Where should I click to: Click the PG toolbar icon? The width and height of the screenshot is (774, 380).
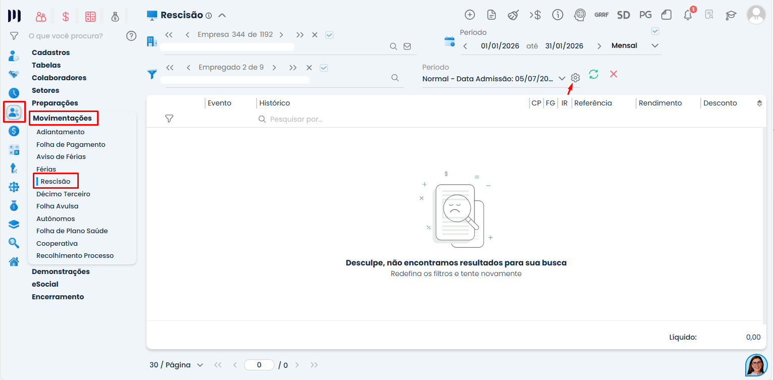[645, 15]
